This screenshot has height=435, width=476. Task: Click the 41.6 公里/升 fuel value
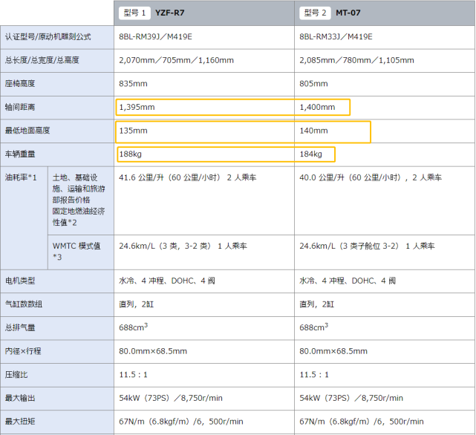(188, 177)
